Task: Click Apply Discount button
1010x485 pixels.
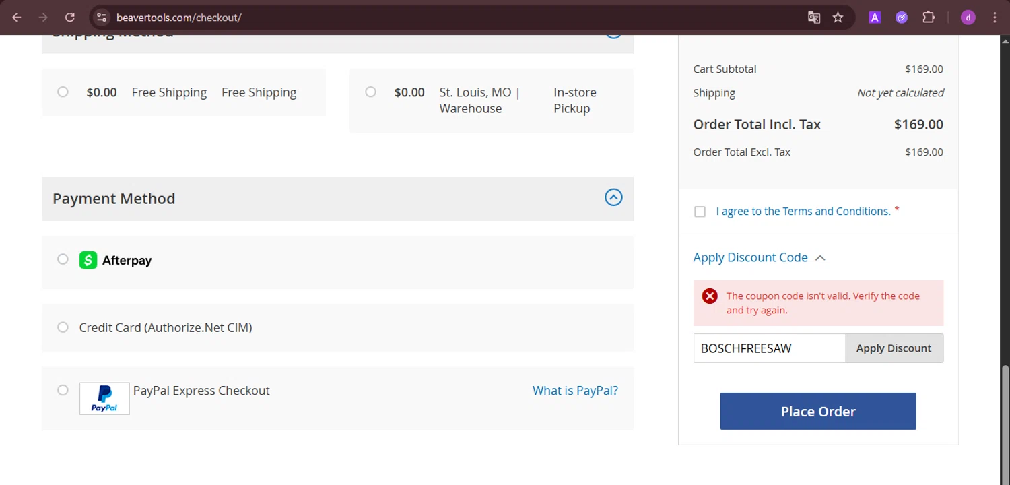Action: point(894,348)
